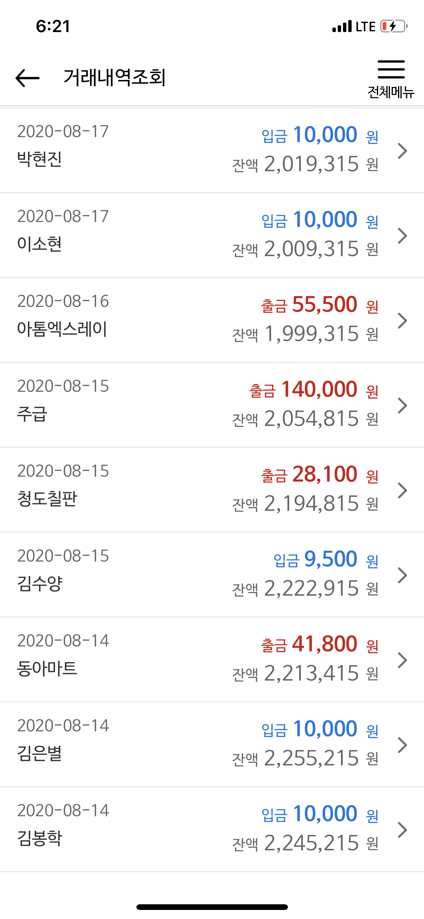Viewport: 424px width, 919px height.
Task: Open chevron for 김봉학 deposit
Action: point(403,830)
